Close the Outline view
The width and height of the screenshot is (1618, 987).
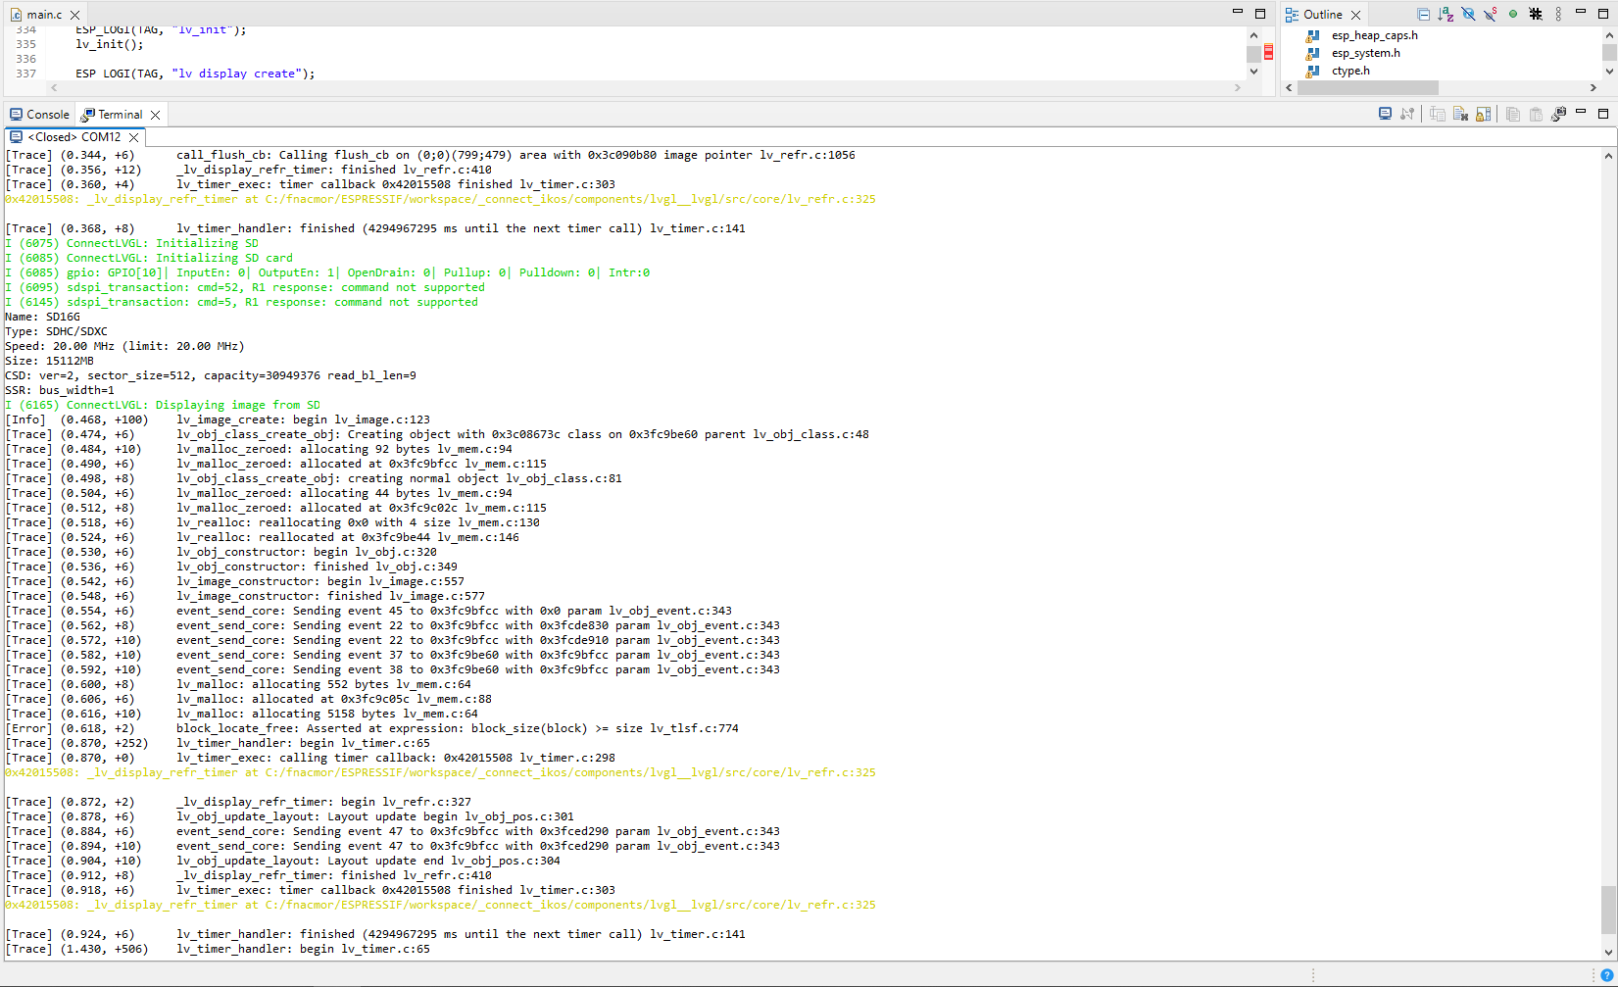pos(1355,15)
